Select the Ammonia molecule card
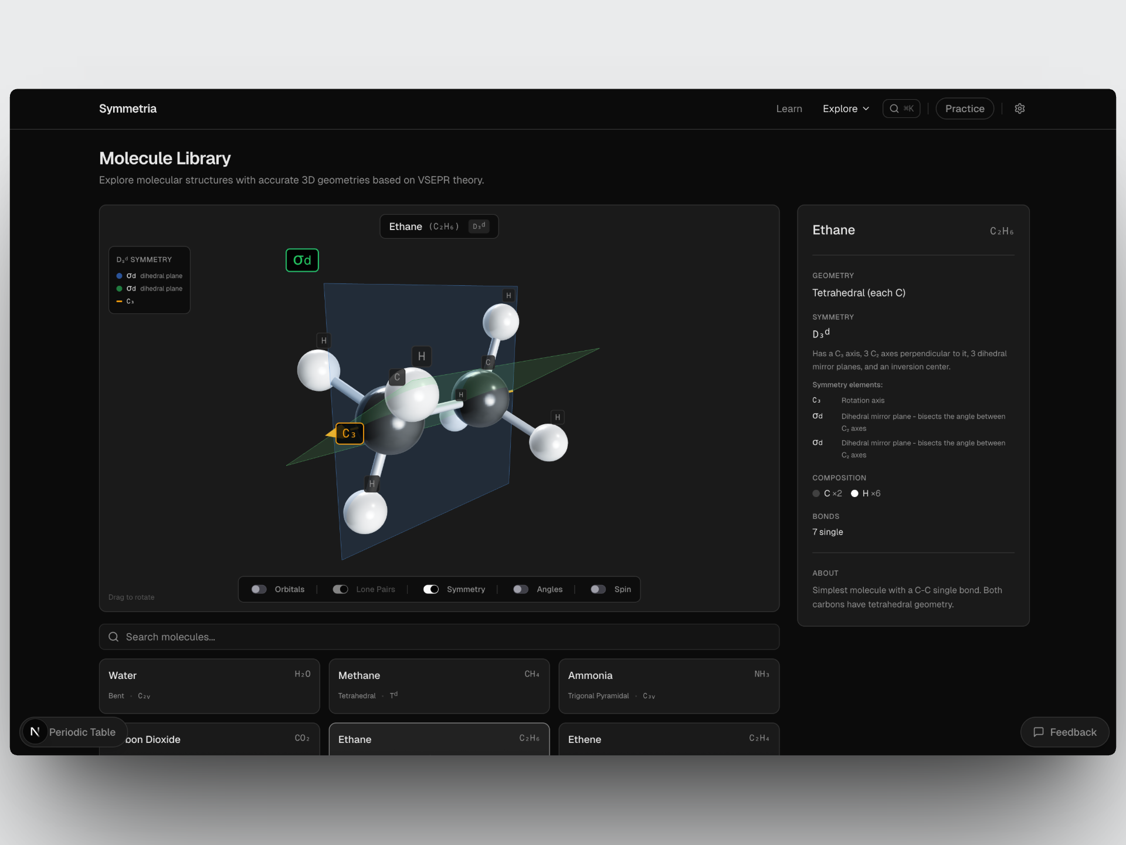Image resolution: width=1126 pixels, height=845 pixels. pyautogui.click(x=669, y=685)
